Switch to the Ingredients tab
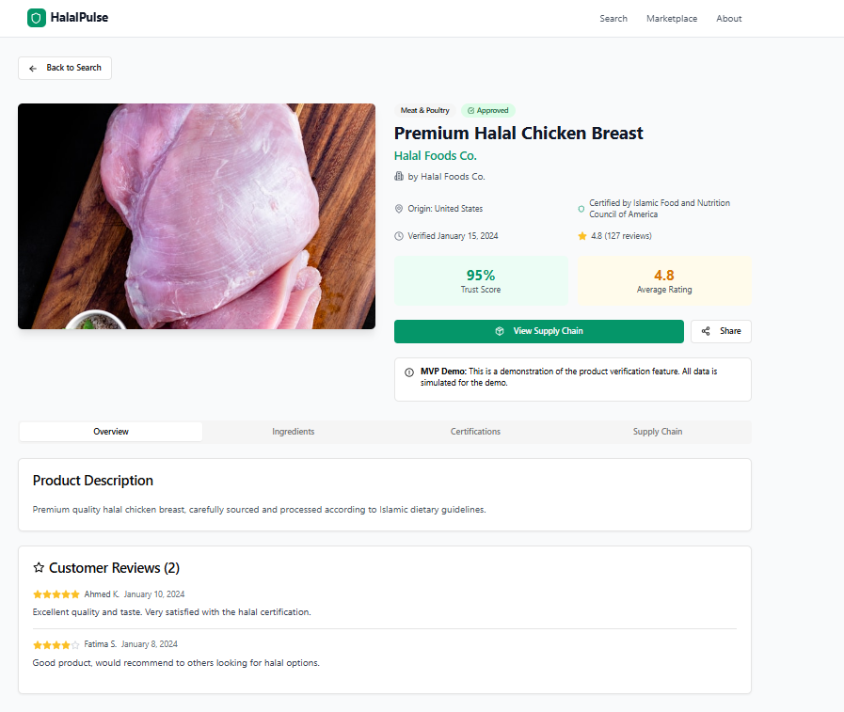 [x=293, y=431]
